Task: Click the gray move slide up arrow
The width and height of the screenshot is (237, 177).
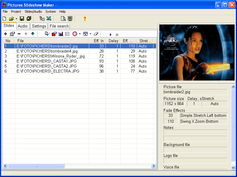Action: [26, 34]
